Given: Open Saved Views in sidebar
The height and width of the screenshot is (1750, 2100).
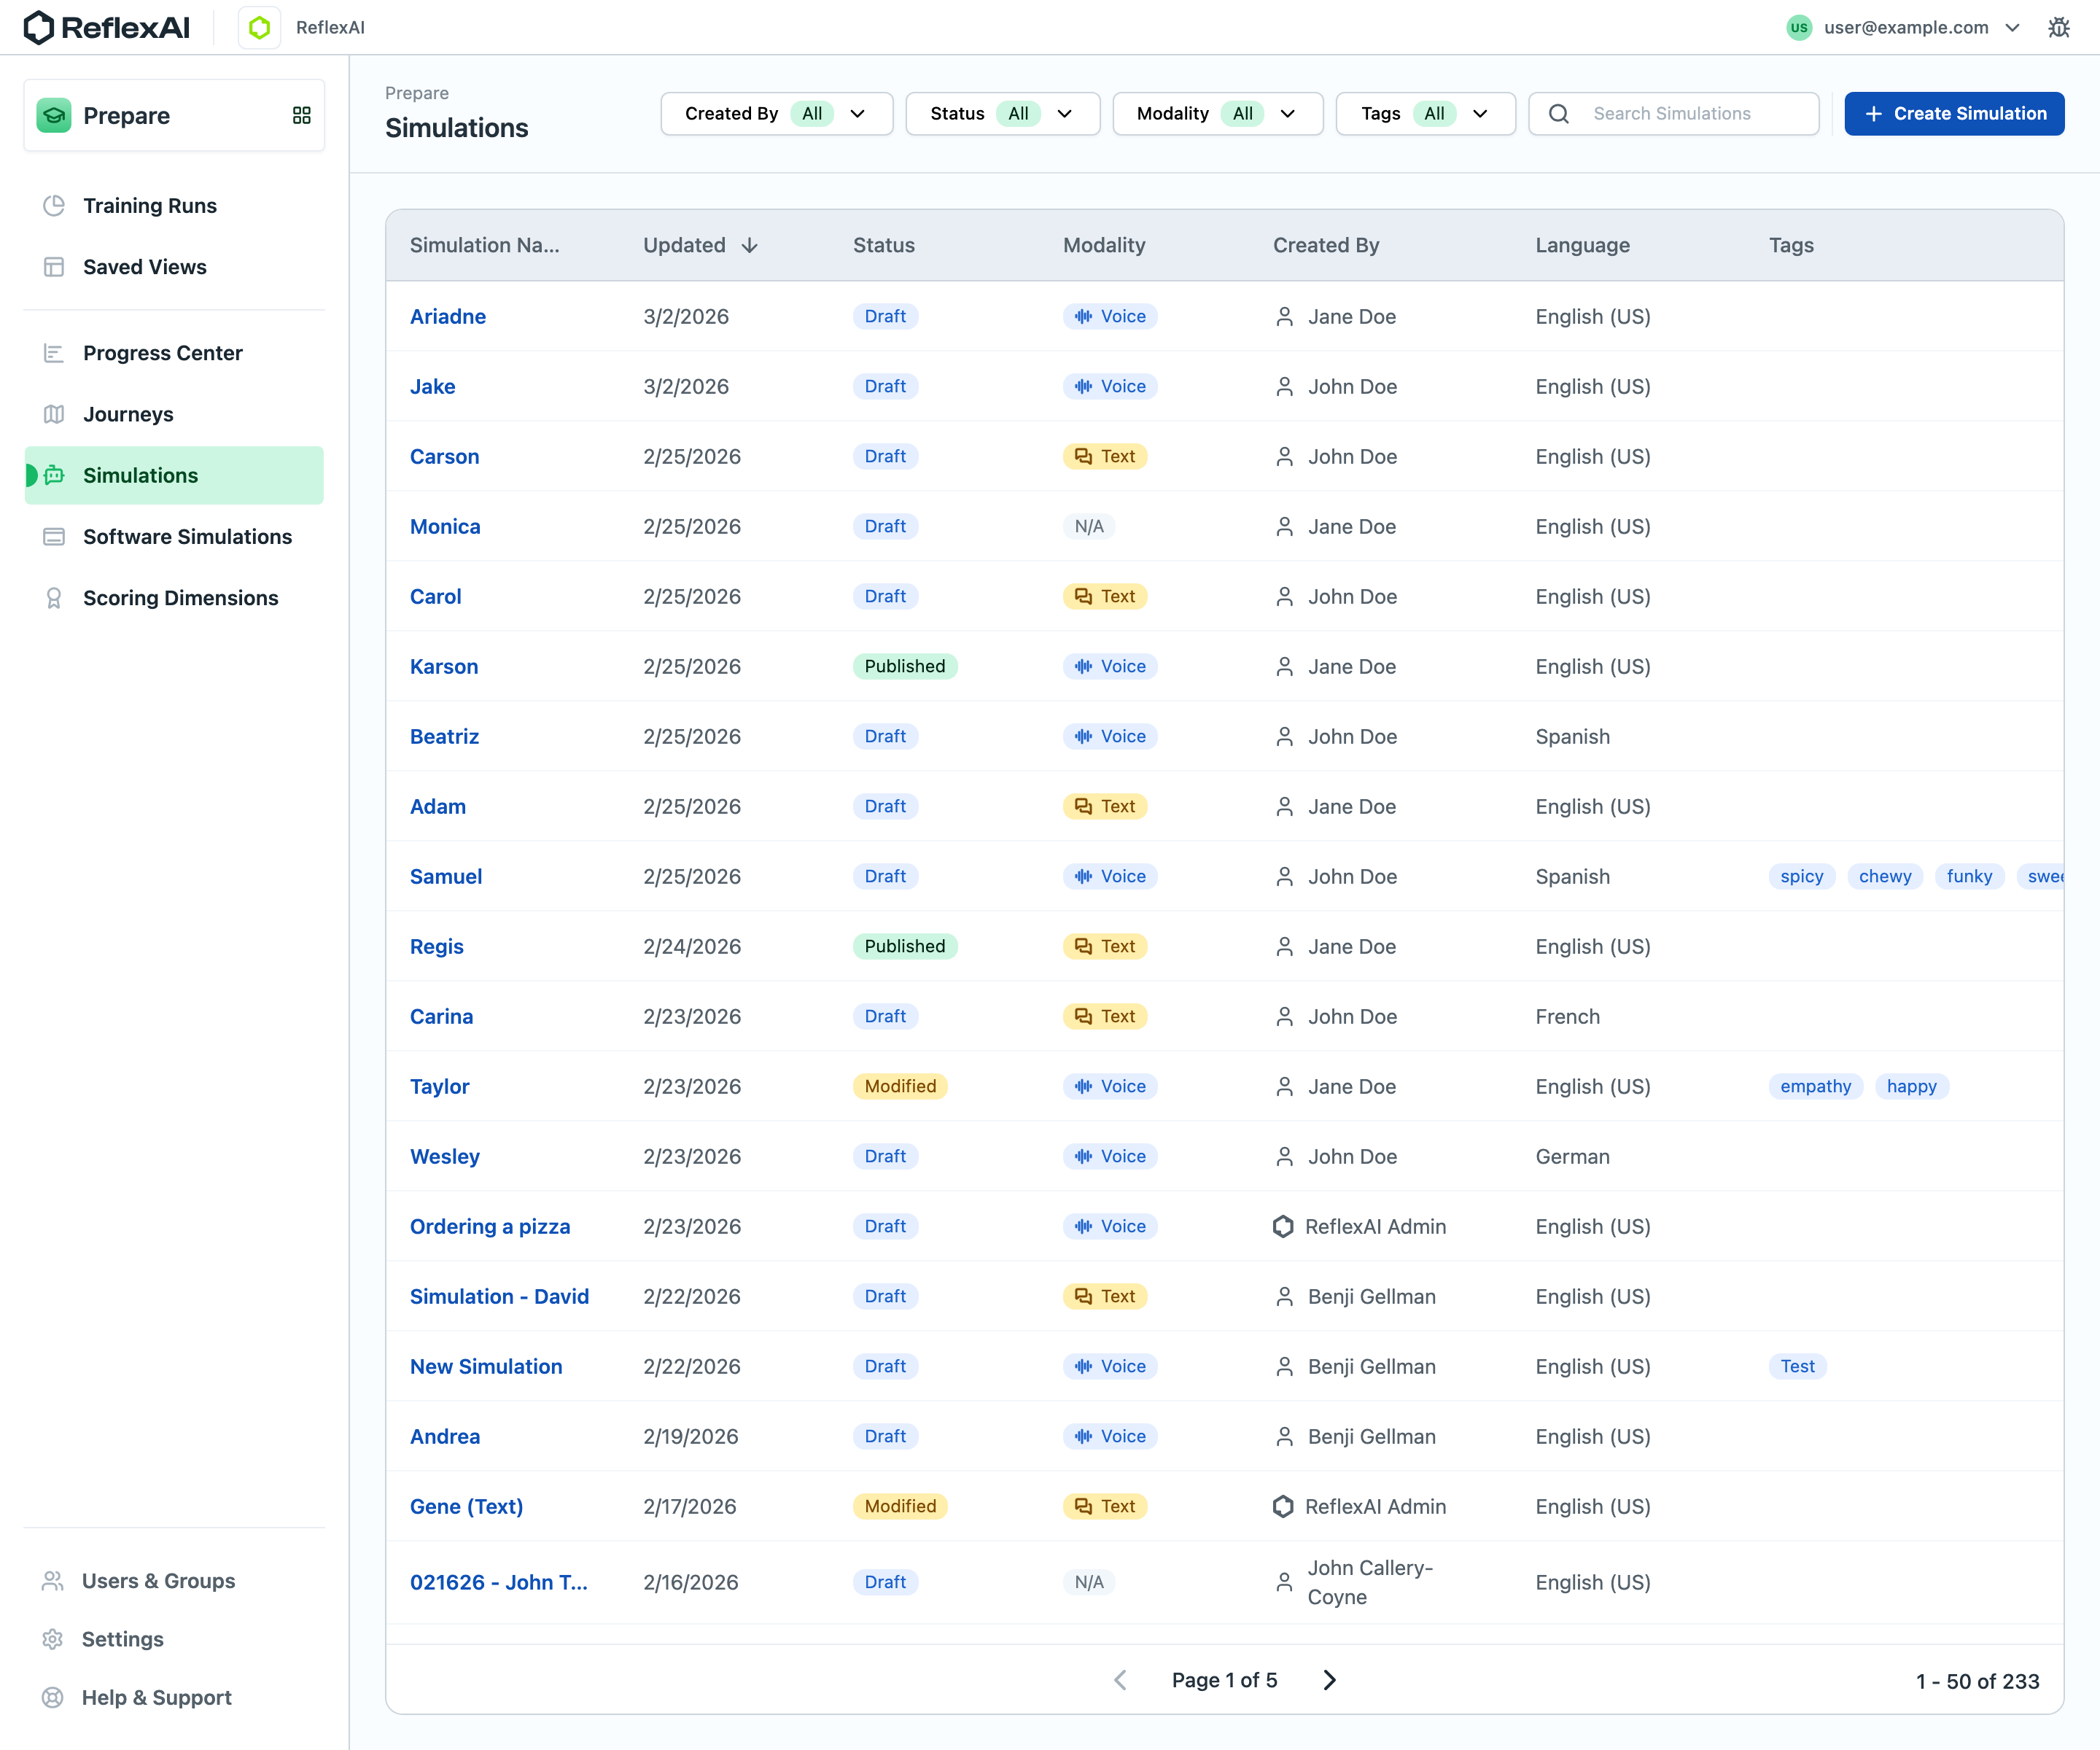Looking at the screenshot, I should [174, 267].
